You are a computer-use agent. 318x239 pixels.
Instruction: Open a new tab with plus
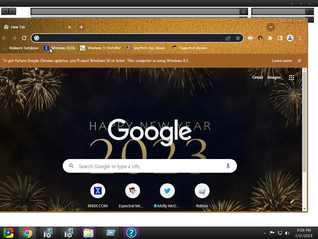click(x=81, y=27)
